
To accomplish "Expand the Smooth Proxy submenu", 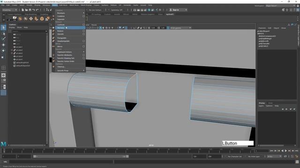I will coord(83,70).
